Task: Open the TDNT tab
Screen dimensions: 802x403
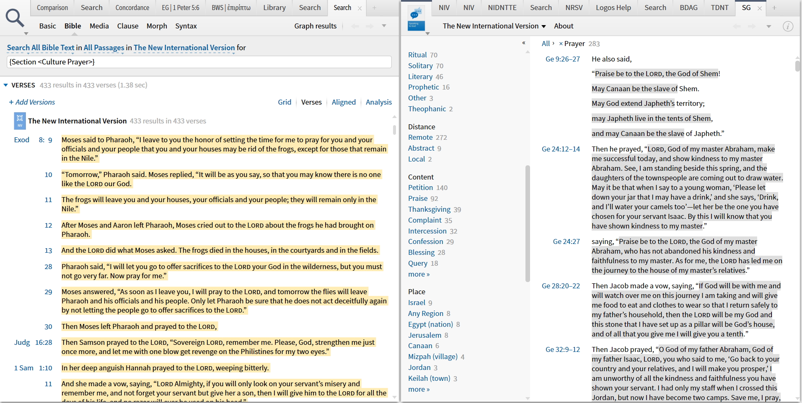Action: (x=719, y=8)
